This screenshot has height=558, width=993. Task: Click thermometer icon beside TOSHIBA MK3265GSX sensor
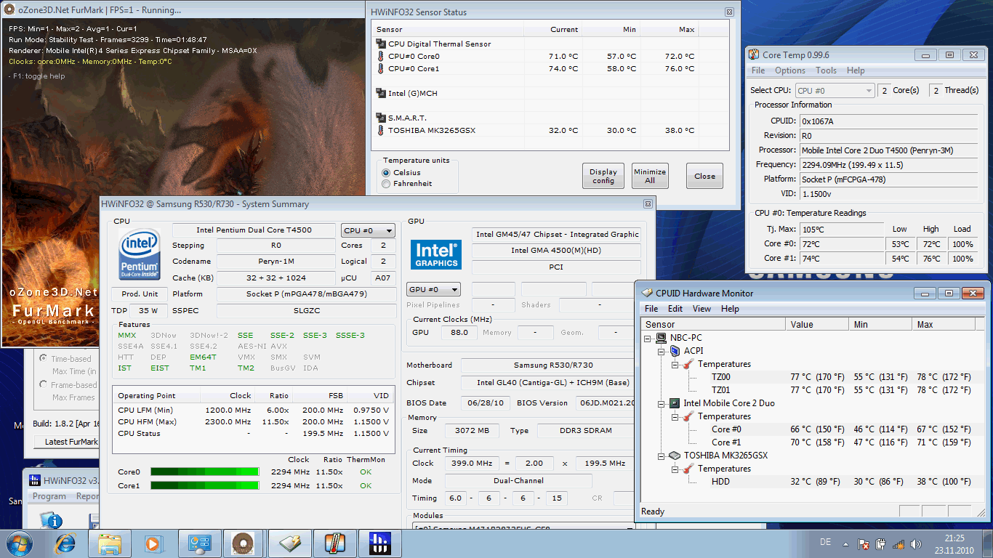[x=380, y=130]
